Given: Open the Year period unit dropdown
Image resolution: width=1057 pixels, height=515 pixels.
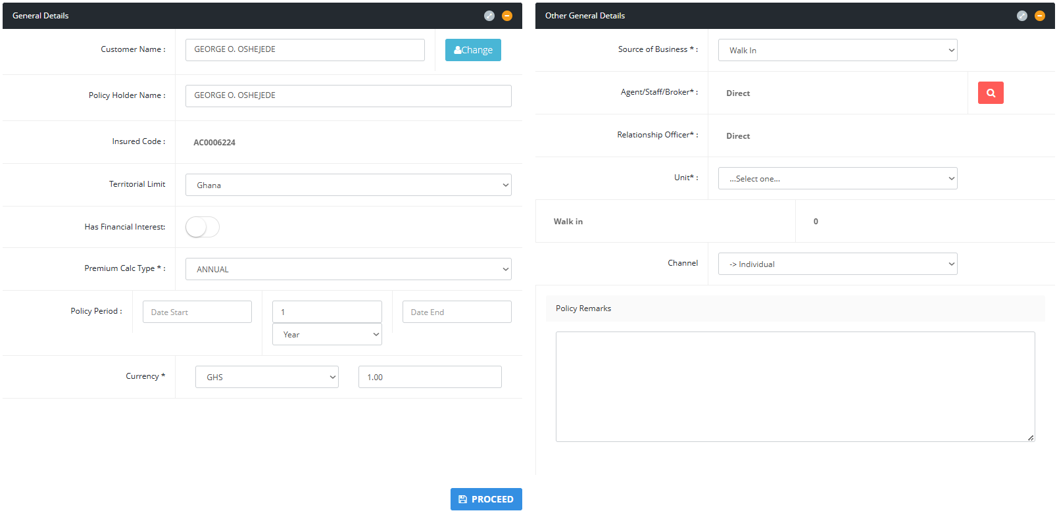Looking at the screenshot, I should [327, 335].
